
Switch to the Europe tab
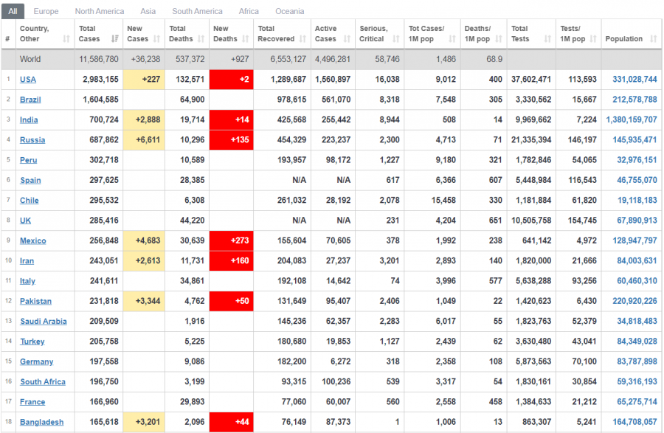tap(46, 12)
